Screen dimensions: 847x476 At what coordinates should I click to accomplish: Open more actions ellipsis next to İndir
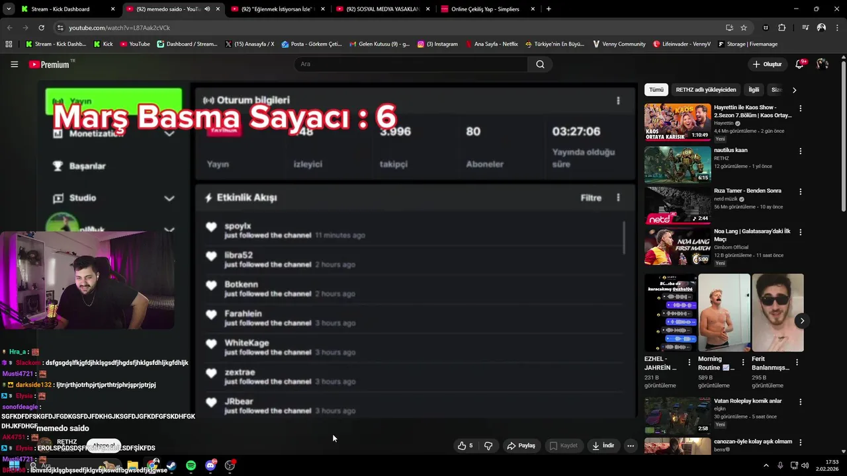(x=631, y=446)
